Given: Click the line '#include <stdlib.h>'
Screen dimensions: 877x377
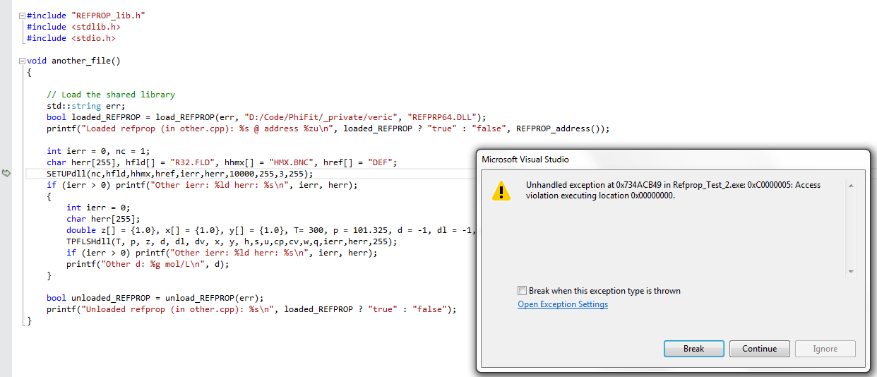Looking at the screenshot, I should coord(73,27).
